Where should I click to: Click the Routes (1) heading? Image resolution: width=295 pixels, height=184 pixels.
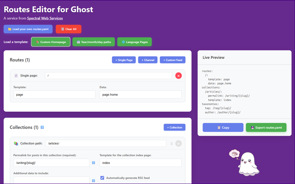pos(20,60)
